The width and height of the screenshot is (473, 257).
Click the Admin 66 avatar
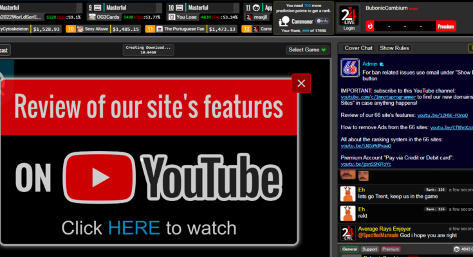tap(350, 68)
